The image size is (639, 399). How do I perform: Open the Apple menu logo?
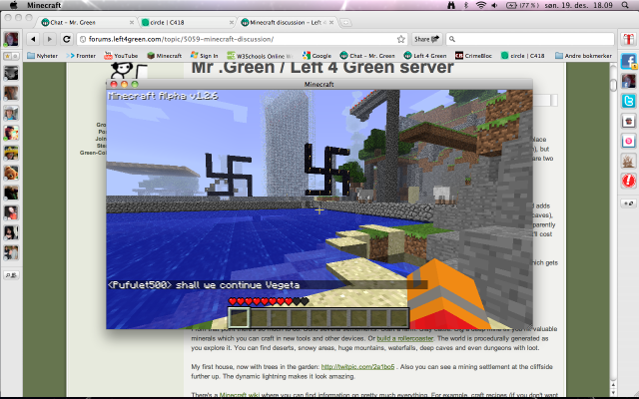coord(13,5)
